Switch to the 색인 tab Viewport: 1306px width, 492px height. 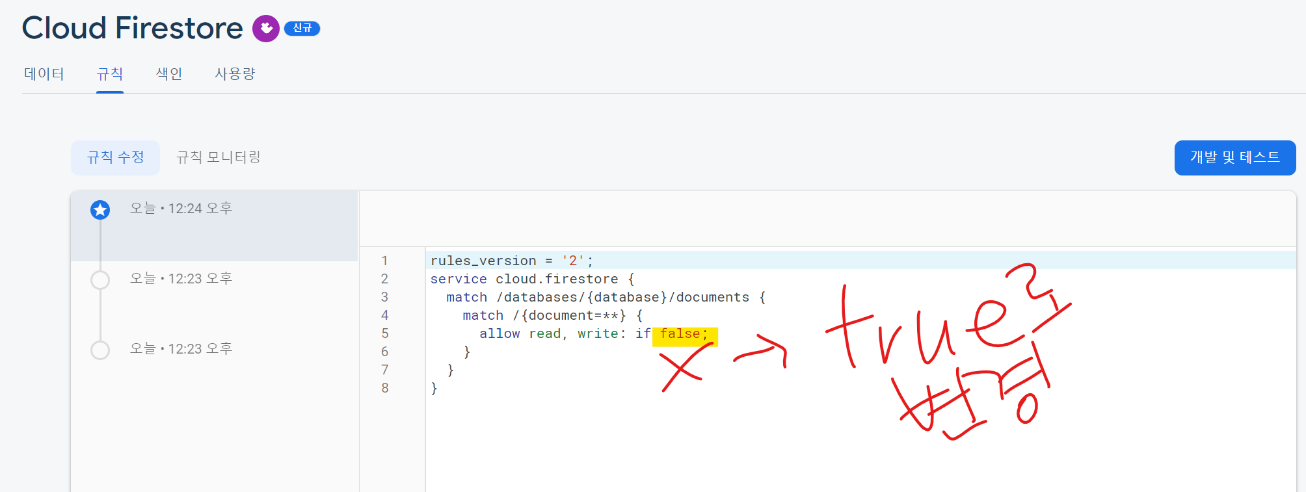click(x=169, y=74)
